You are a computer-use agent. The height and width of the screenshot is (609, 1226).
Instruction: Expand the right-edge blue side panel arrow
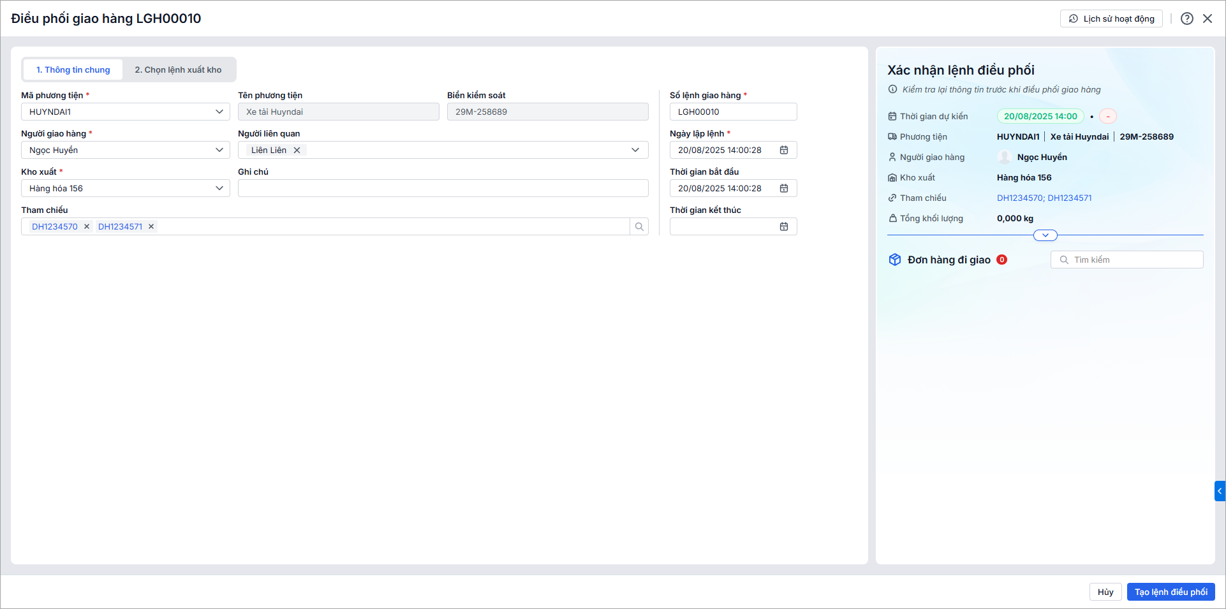[x=1220, y=491]
